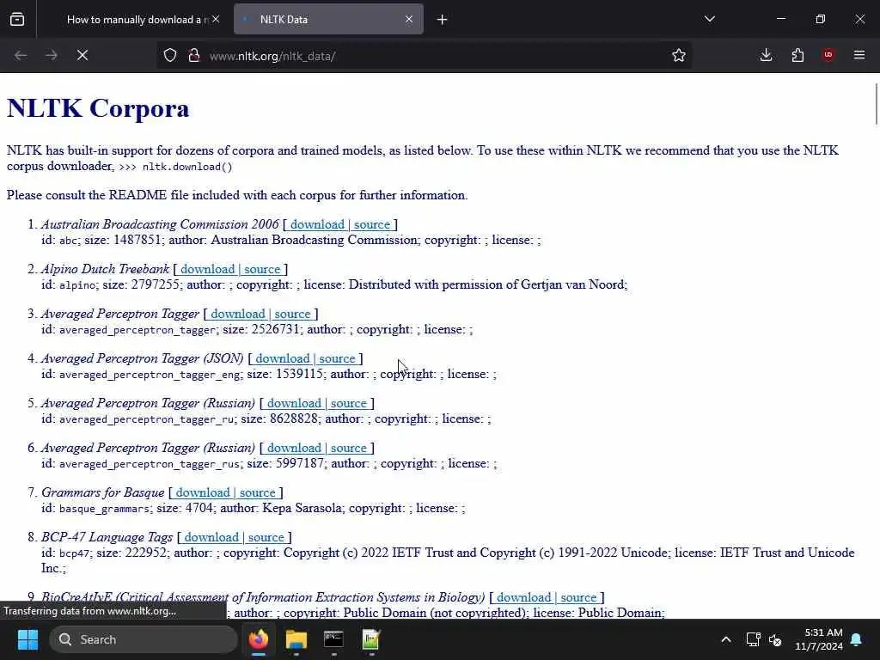Open the muted volume tray icon

776,639
